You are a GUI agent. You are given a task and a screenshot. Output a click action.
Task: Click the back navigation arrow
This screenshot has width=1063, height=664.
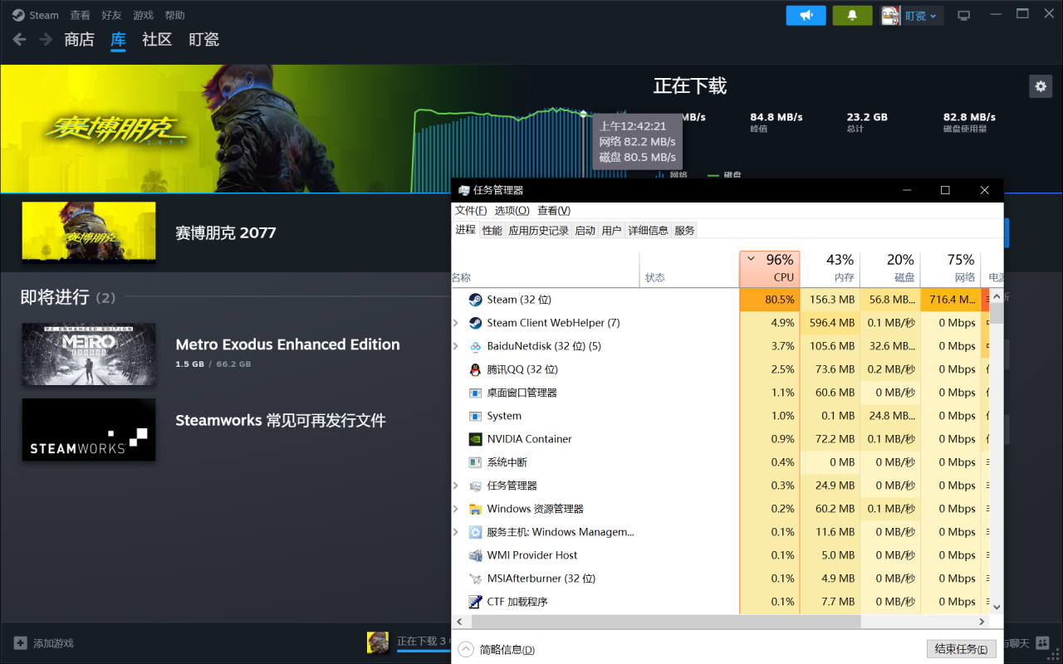click(x=18, y=39)
